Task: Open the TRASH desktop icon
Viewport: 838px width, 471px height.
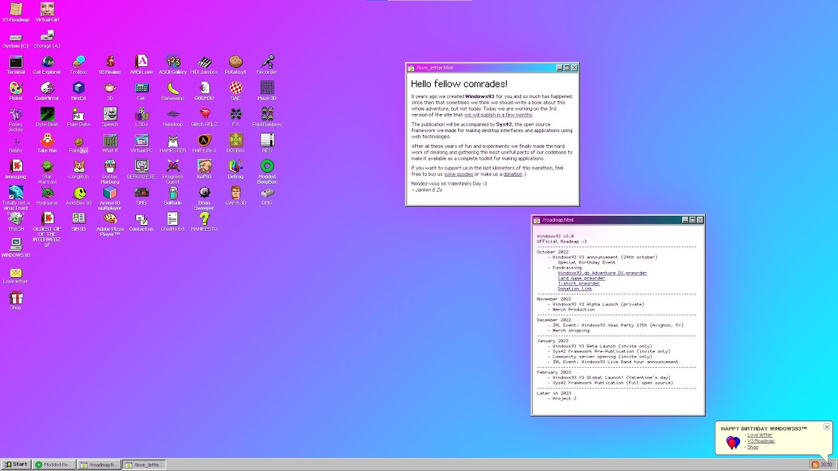Action: tap(16, 222)
